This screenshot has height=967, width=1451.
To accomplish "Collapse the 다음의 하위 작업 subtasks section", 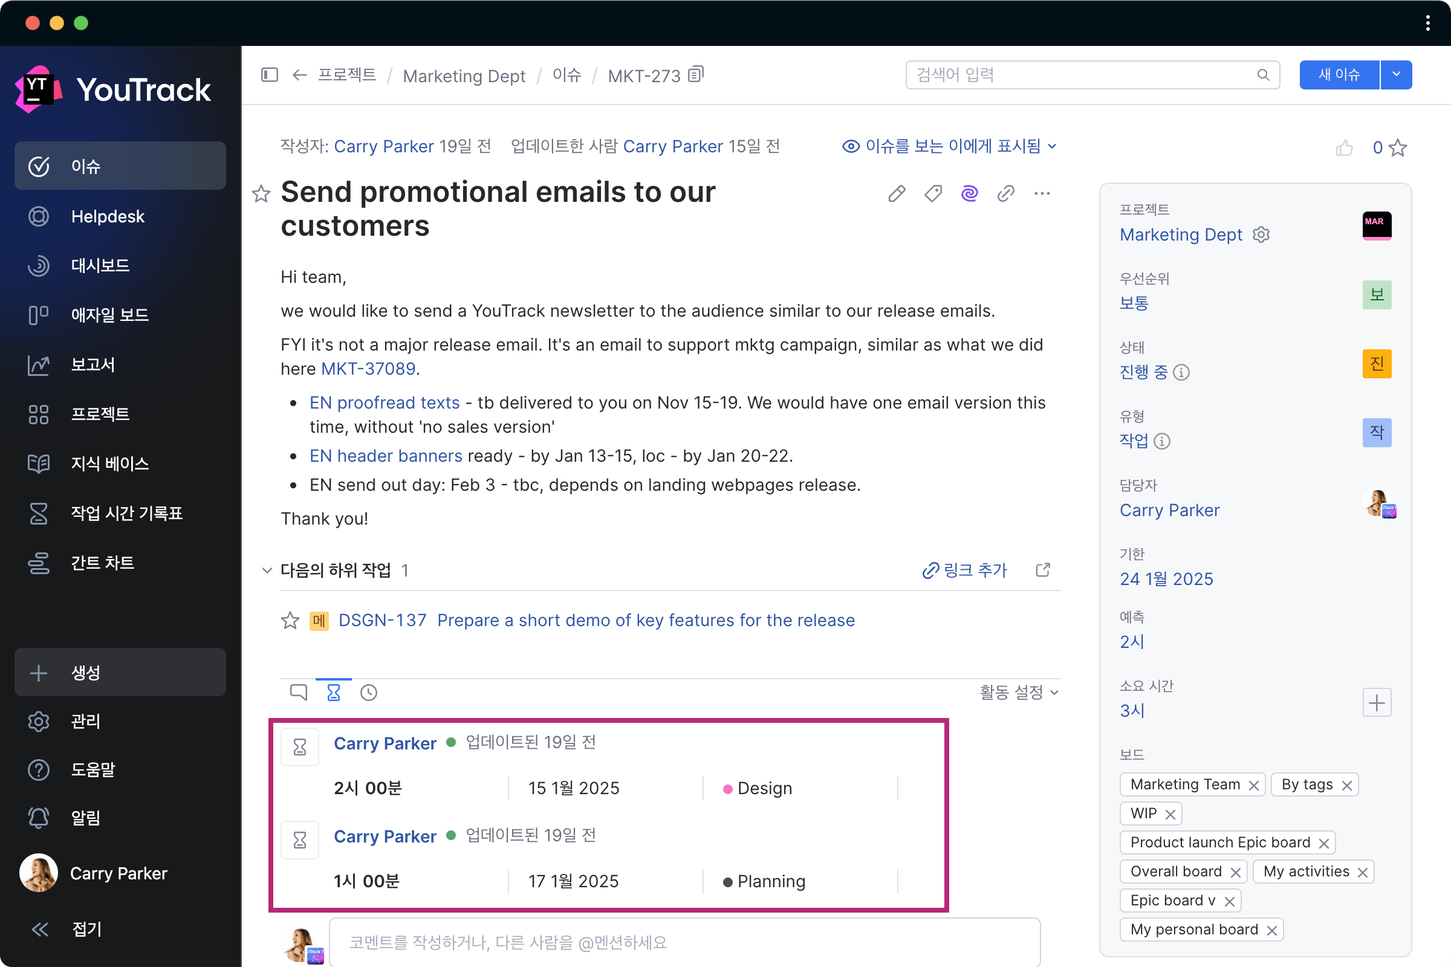I will coord(267,570).
